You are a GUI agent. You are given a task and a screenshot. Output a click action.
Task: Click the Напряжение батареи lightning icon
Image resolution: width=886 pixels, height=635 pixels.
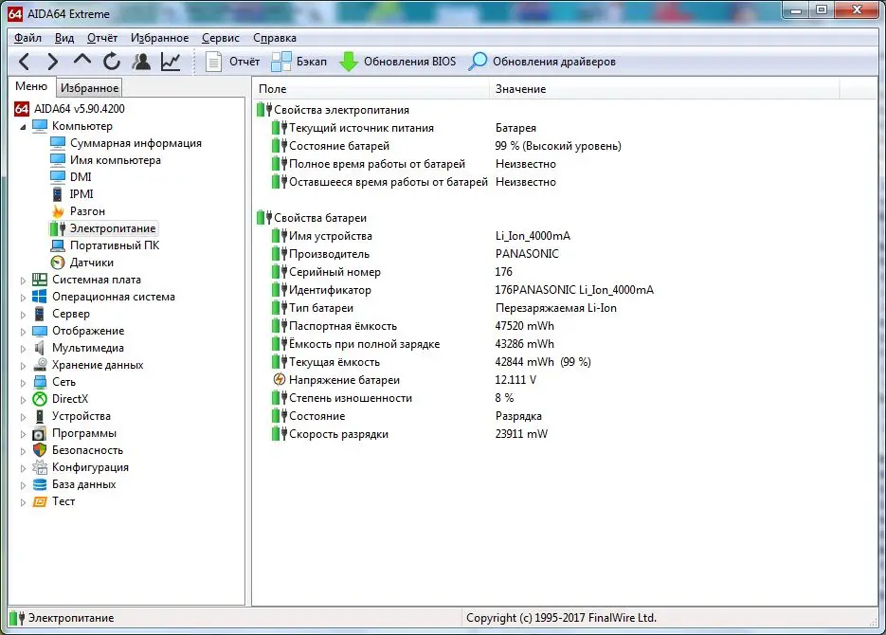[280, 380]
